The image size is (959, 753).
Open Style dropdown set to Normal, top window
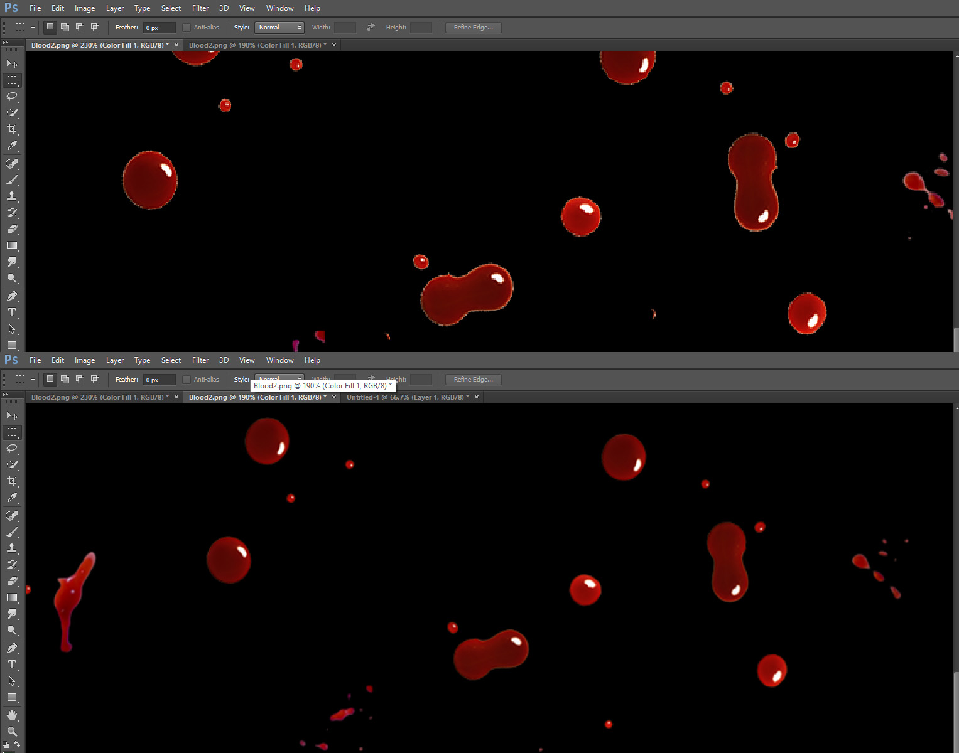click(279, 28)
